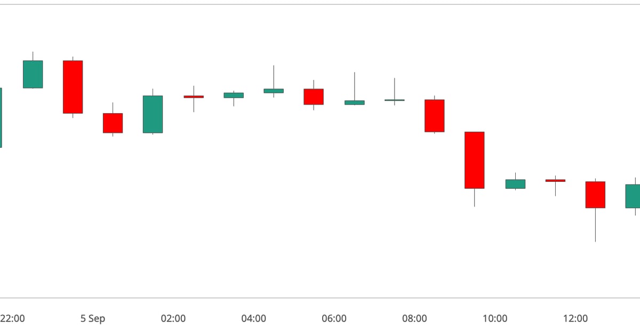The width and height of the screenshot is (640, 335).
Task: Pick the small green candle just before 04:00
Action: point(234,95)
